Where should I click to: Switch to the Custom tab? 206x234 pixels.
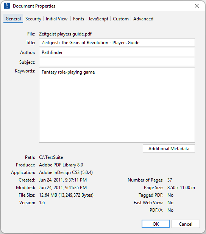[121, 19]
